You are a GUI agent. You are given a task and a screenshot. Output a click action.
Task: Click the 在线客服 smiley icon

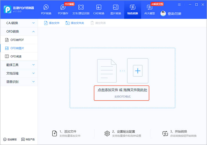[x=5, y=139]
